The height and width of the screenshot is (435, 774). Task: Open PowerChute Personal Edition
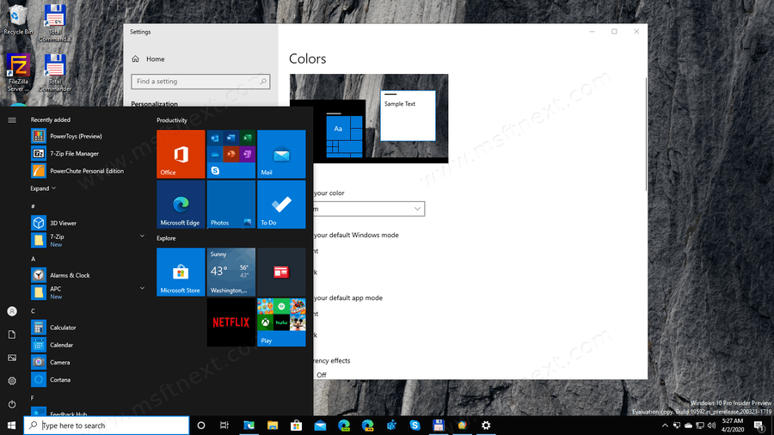coord(89,170)
